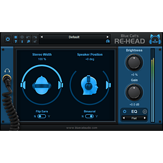This screenshot has width=163, height=163.
Task: Click the Gain knob
Action: click(x=134, y=92)
